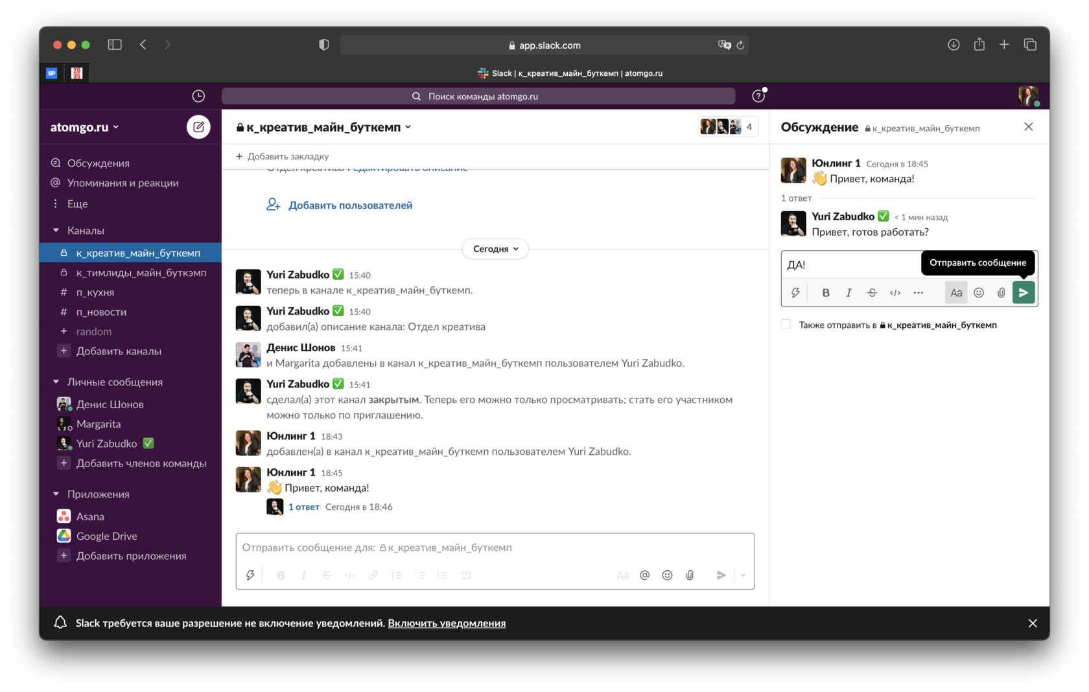Image resolution: width=1089 pixels, height=692 pixels.
Task: Click Добавить каналы
Action: tap(130, 351)
